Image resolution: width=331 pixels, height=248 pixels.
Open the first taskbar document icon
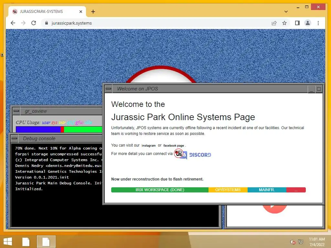point(26,242)
